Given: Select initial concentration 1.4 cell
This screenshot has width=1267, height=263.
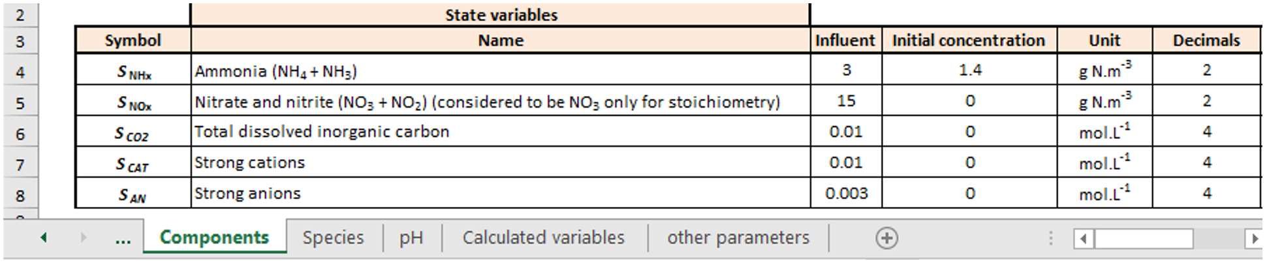Looking at the screenshot, I should (x=969, y=70).
